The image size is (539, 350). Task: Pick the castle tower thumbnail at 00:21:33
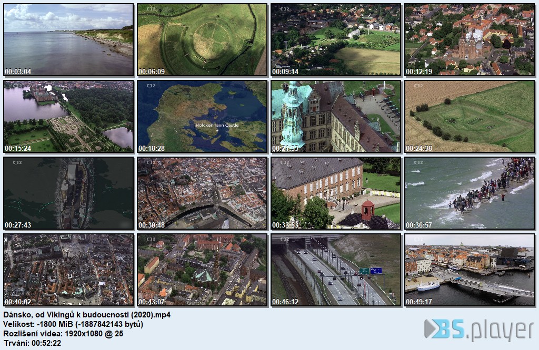pyautogui.click(x=336, y=117)
